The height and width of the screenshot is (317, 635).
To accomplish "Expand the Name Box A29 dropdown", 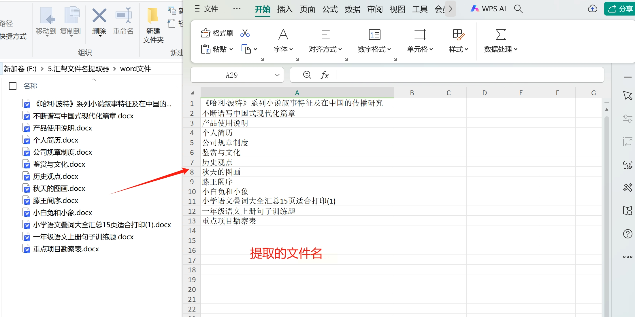I will pyautogui.click(x=277, y=75).
